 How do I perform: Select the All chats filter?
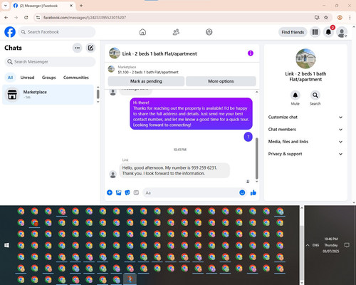pos(10,78)
